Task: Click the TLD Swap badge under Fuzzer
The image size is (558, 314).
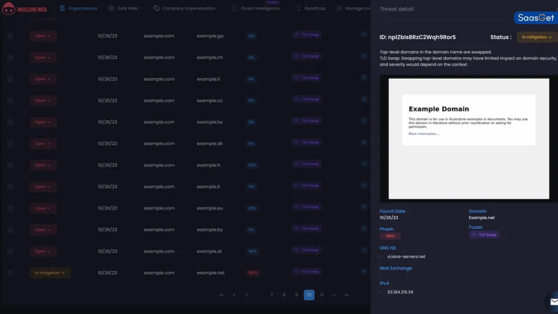Action: [484, 234]
